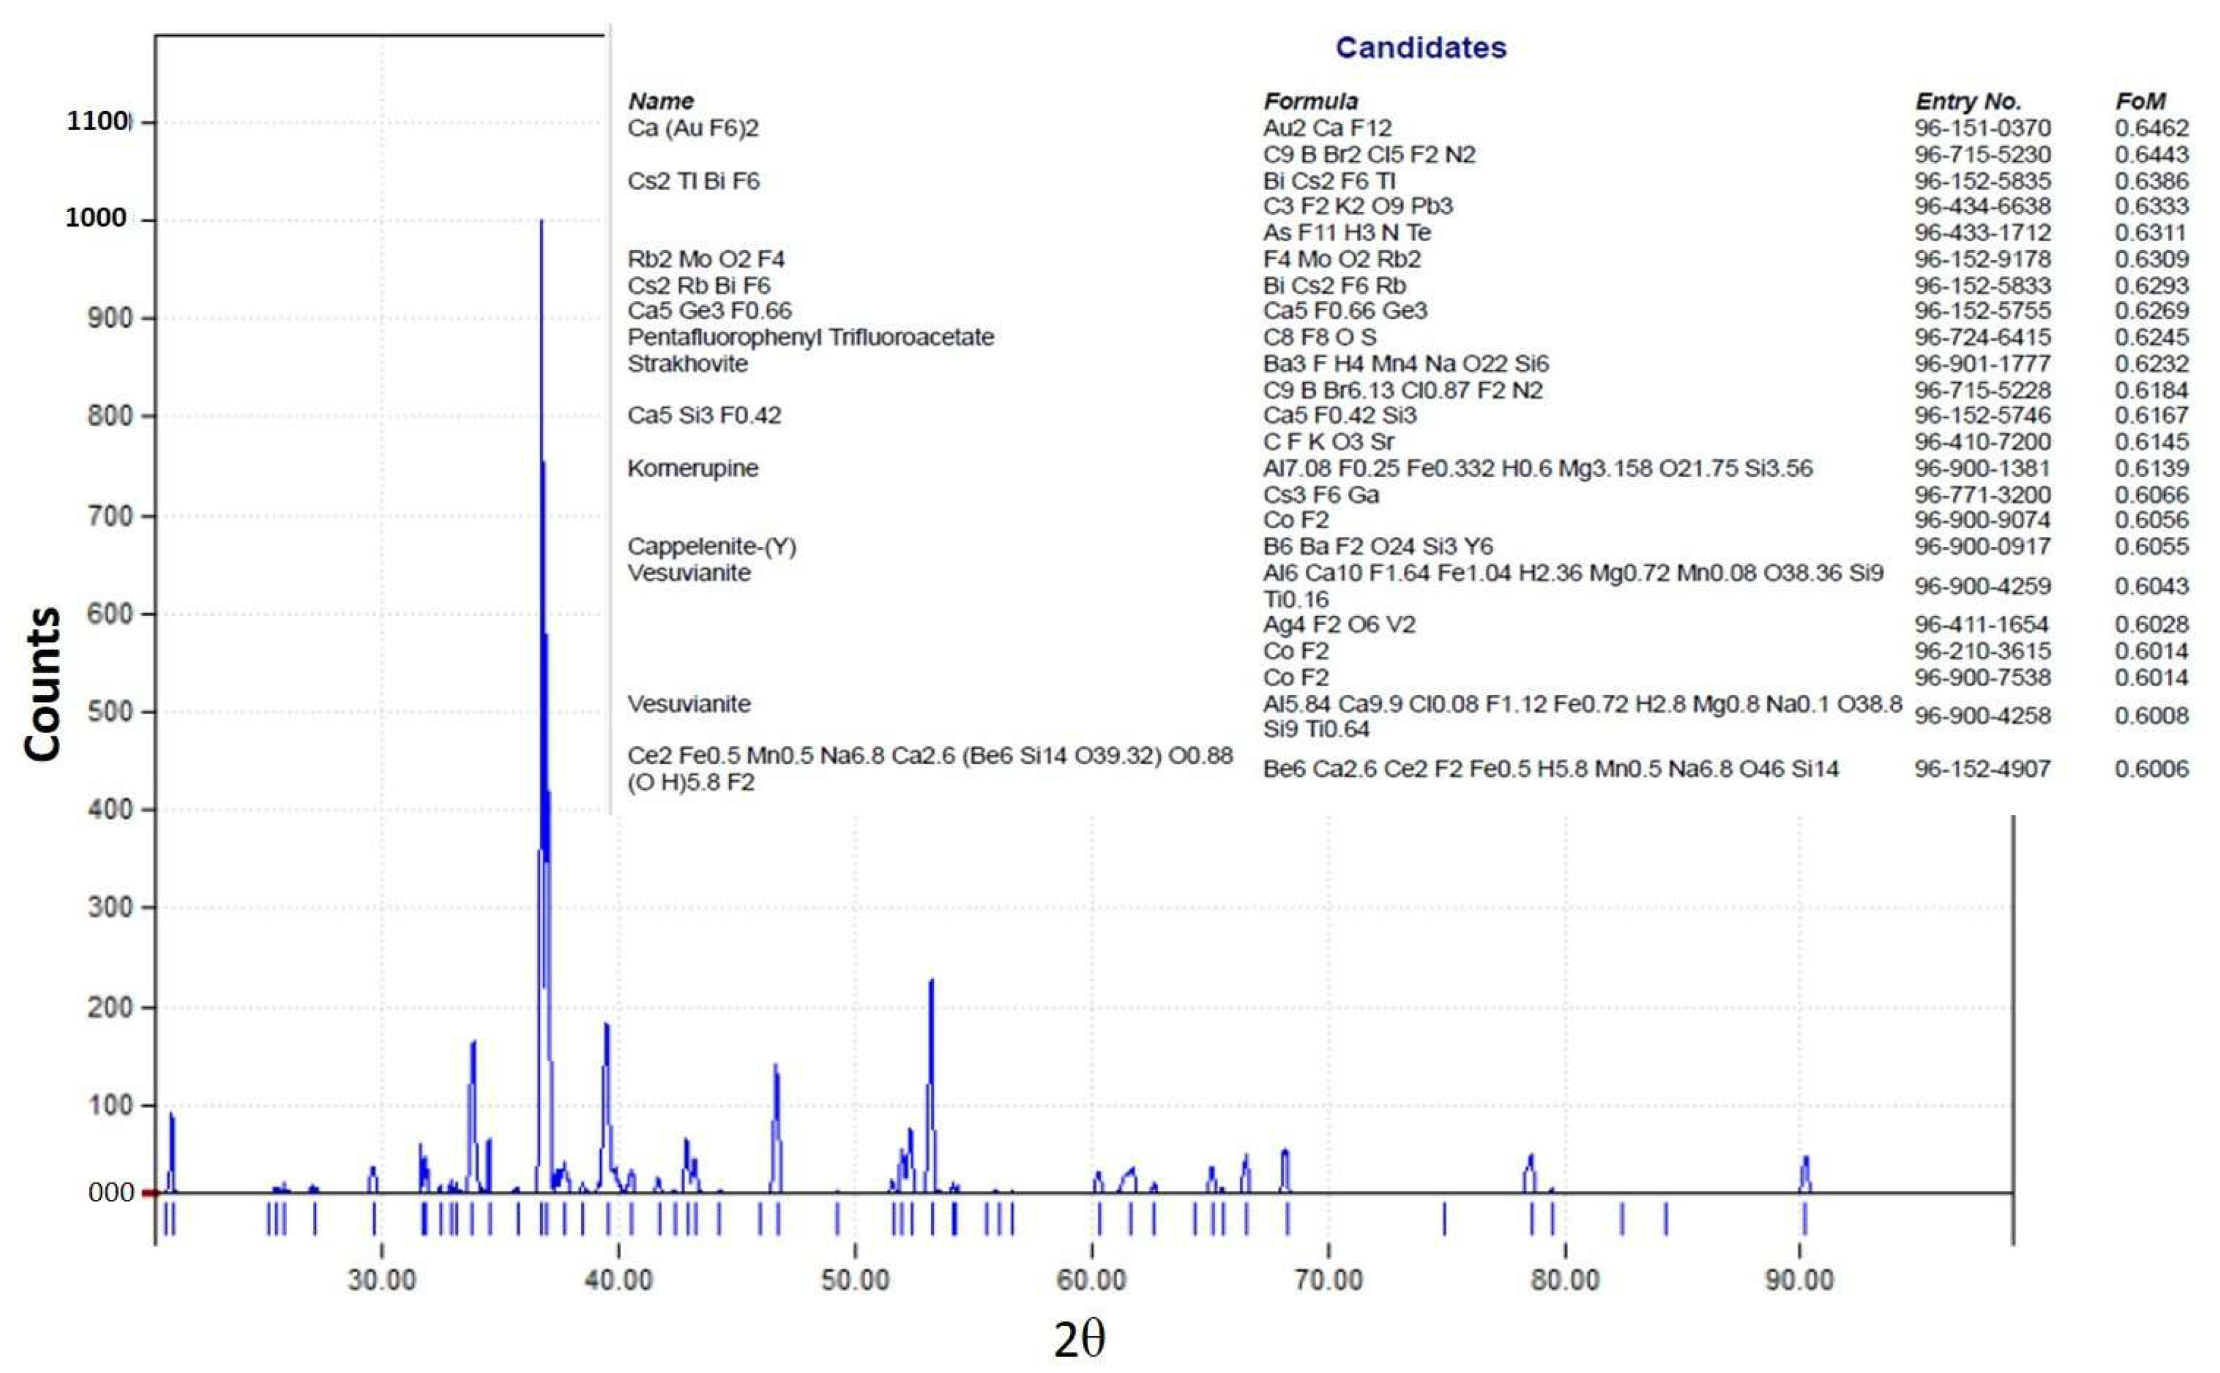This screenshot has height=1373, width=2220.
Task: Click the Pentafluorophenyl Trifluoroacetate entry
Action: [x=811, y=337]
